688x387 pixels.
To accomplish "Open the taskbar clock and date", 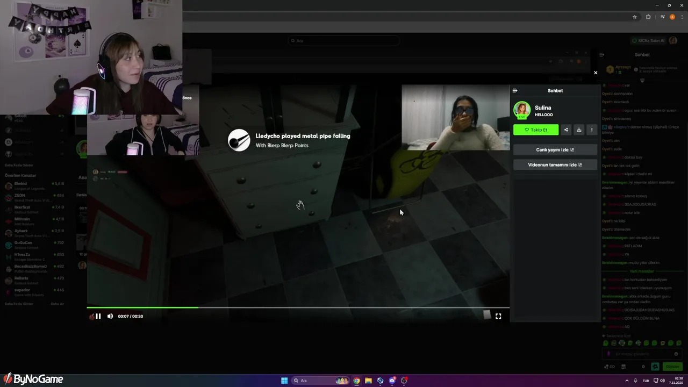I will pos(676,381).
